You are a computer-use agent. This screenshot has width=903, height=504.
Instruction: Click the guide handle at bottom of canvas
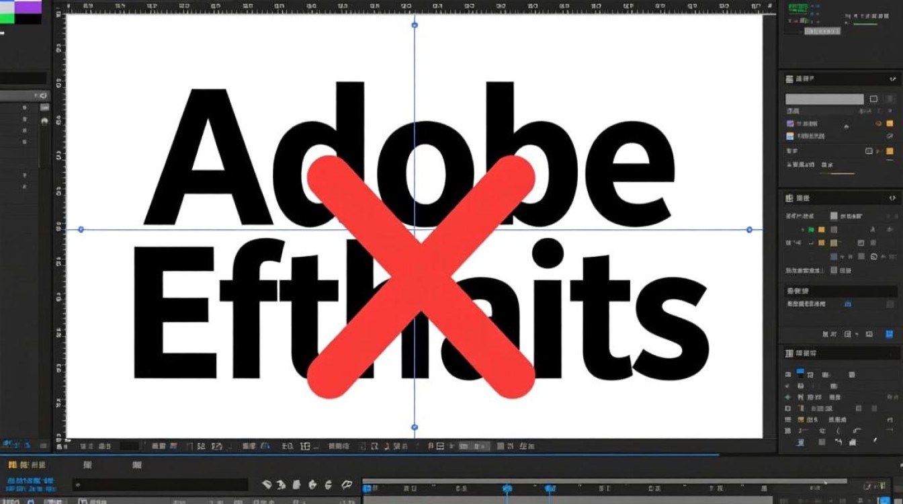414,427
